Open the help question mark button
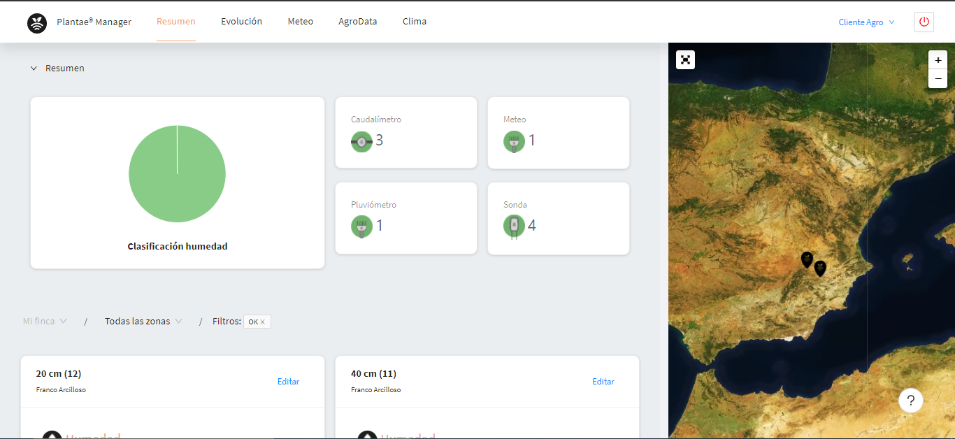955x439 pixels. click(911, 401)
